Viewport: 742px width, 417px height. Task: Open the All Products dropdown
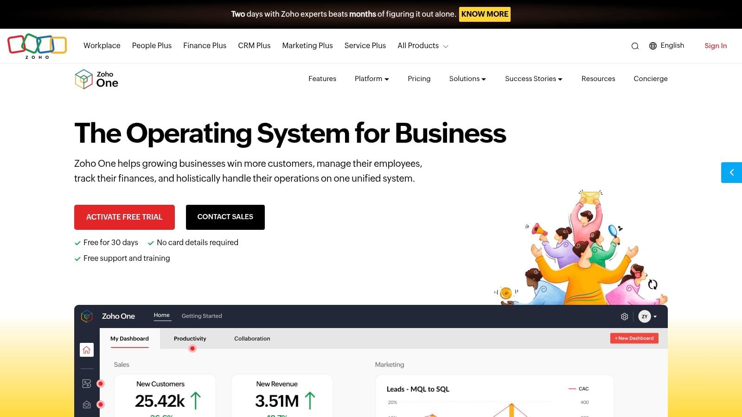pos(422,45)
